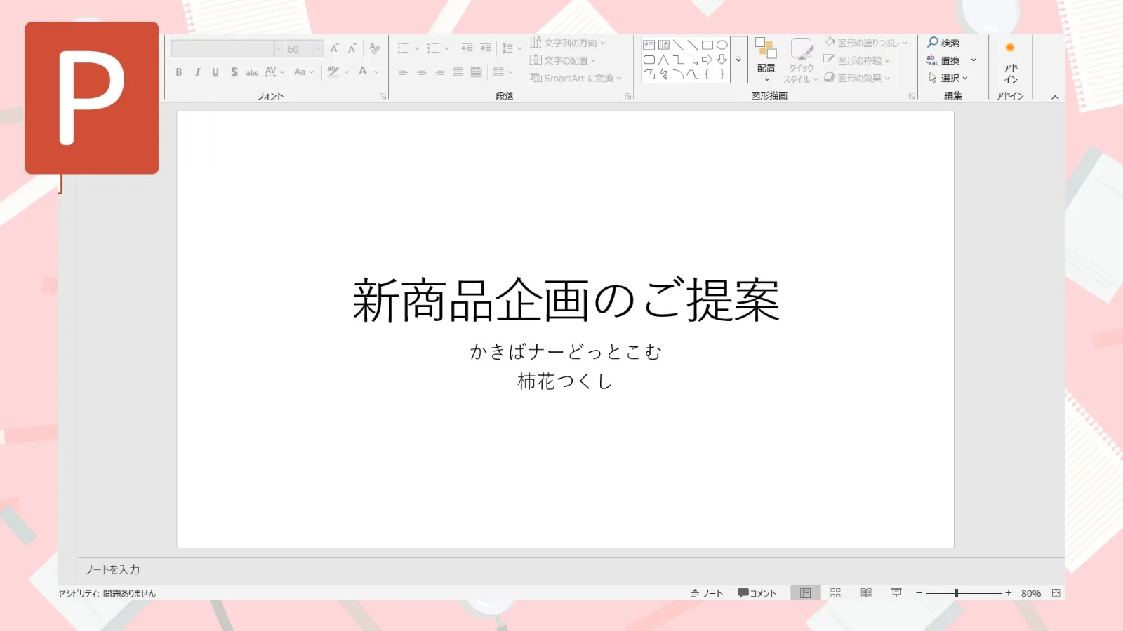Open the アドイン (Add-ins) button

tap(1010, 67)
